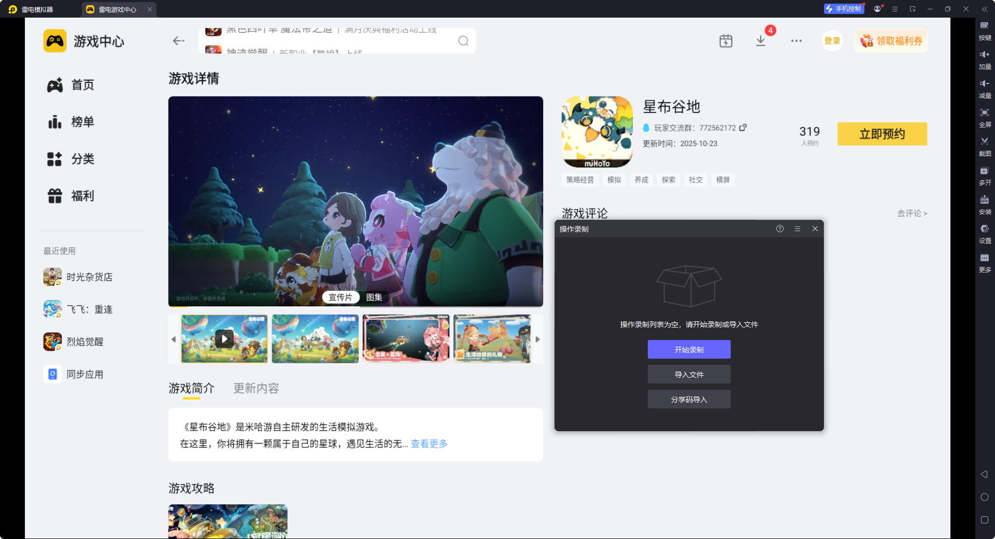Open the emulator hamburger menu in title bar
The width and height of the screenshot is (995, 539).
tap(895, 9)
